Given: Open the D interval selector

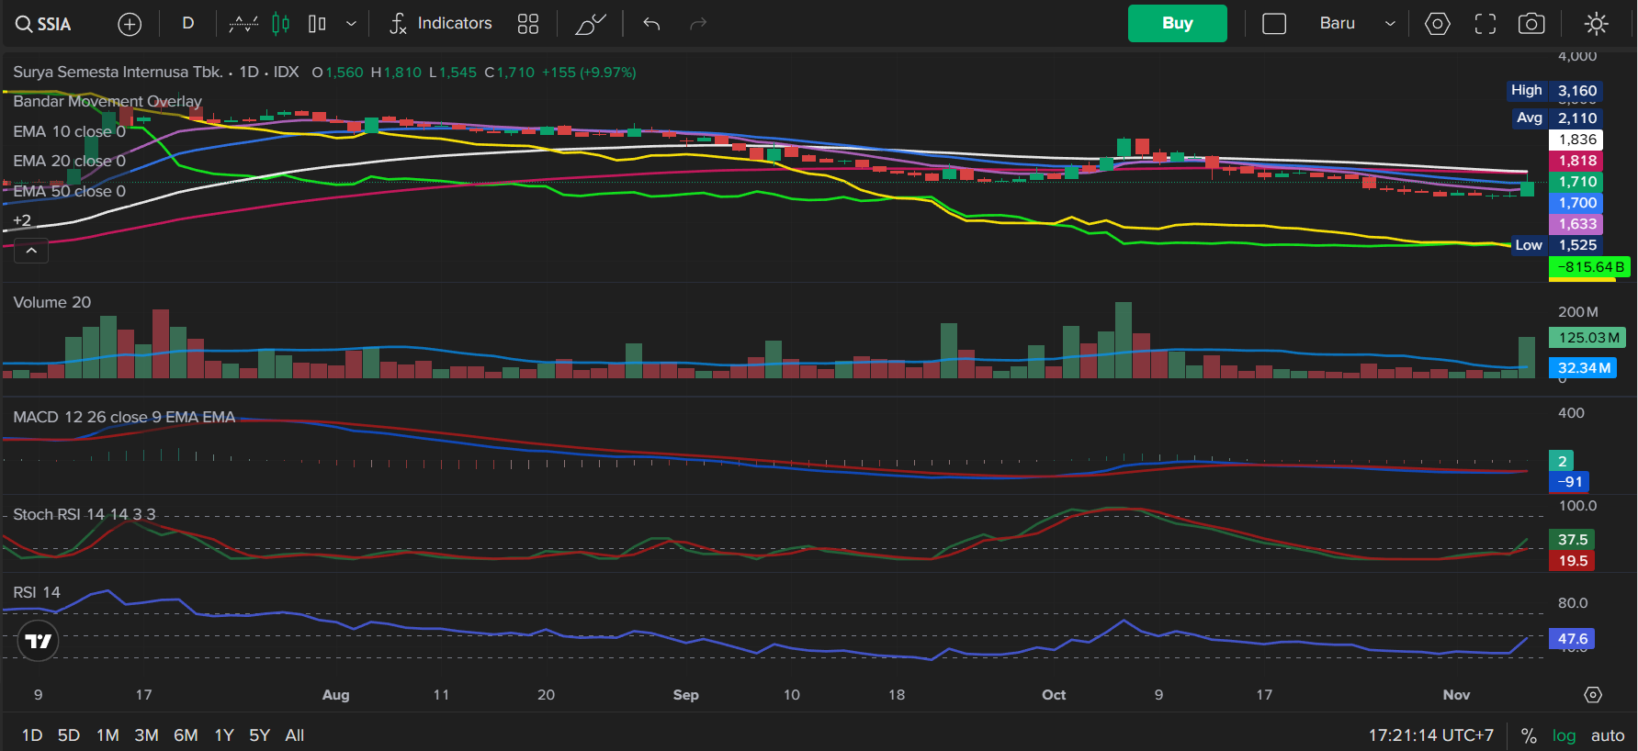Looking at the screenshot, I should coord(187,24).
